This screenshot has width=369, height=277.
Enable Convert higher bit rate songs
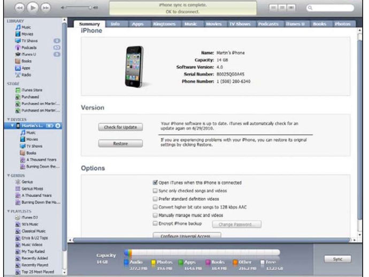(x=155, y=207)
